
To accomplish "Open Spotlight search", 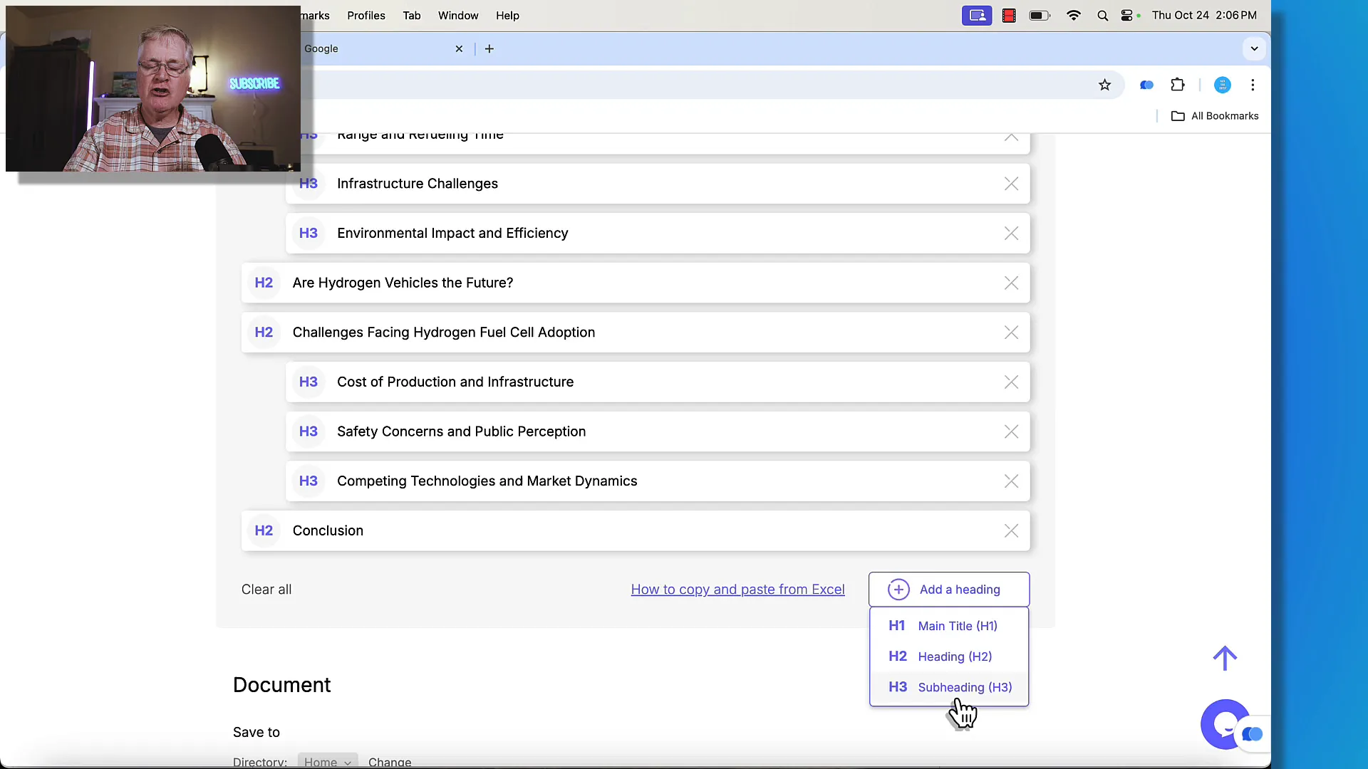I will pos(1102,16).
